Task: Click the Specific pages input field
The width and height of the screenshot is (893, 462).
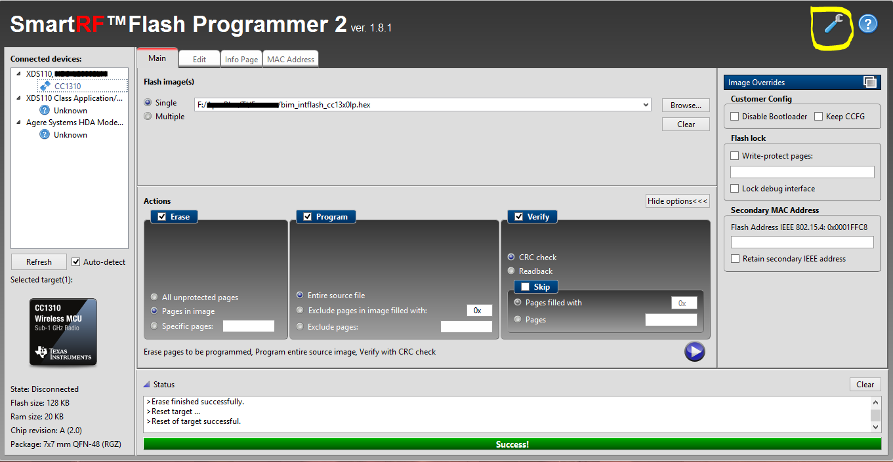Action: 249,325
